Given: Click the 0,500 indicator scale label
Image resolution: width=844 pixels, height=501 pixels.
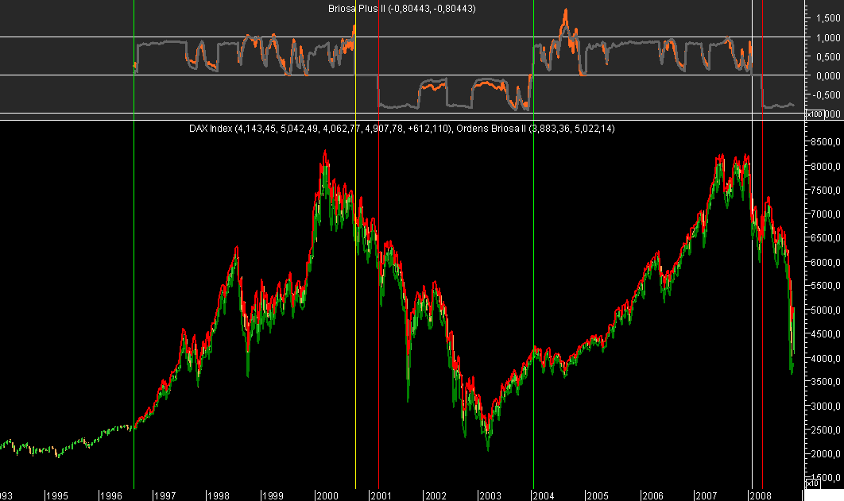Looking at the screenshot, I should 828,56.
